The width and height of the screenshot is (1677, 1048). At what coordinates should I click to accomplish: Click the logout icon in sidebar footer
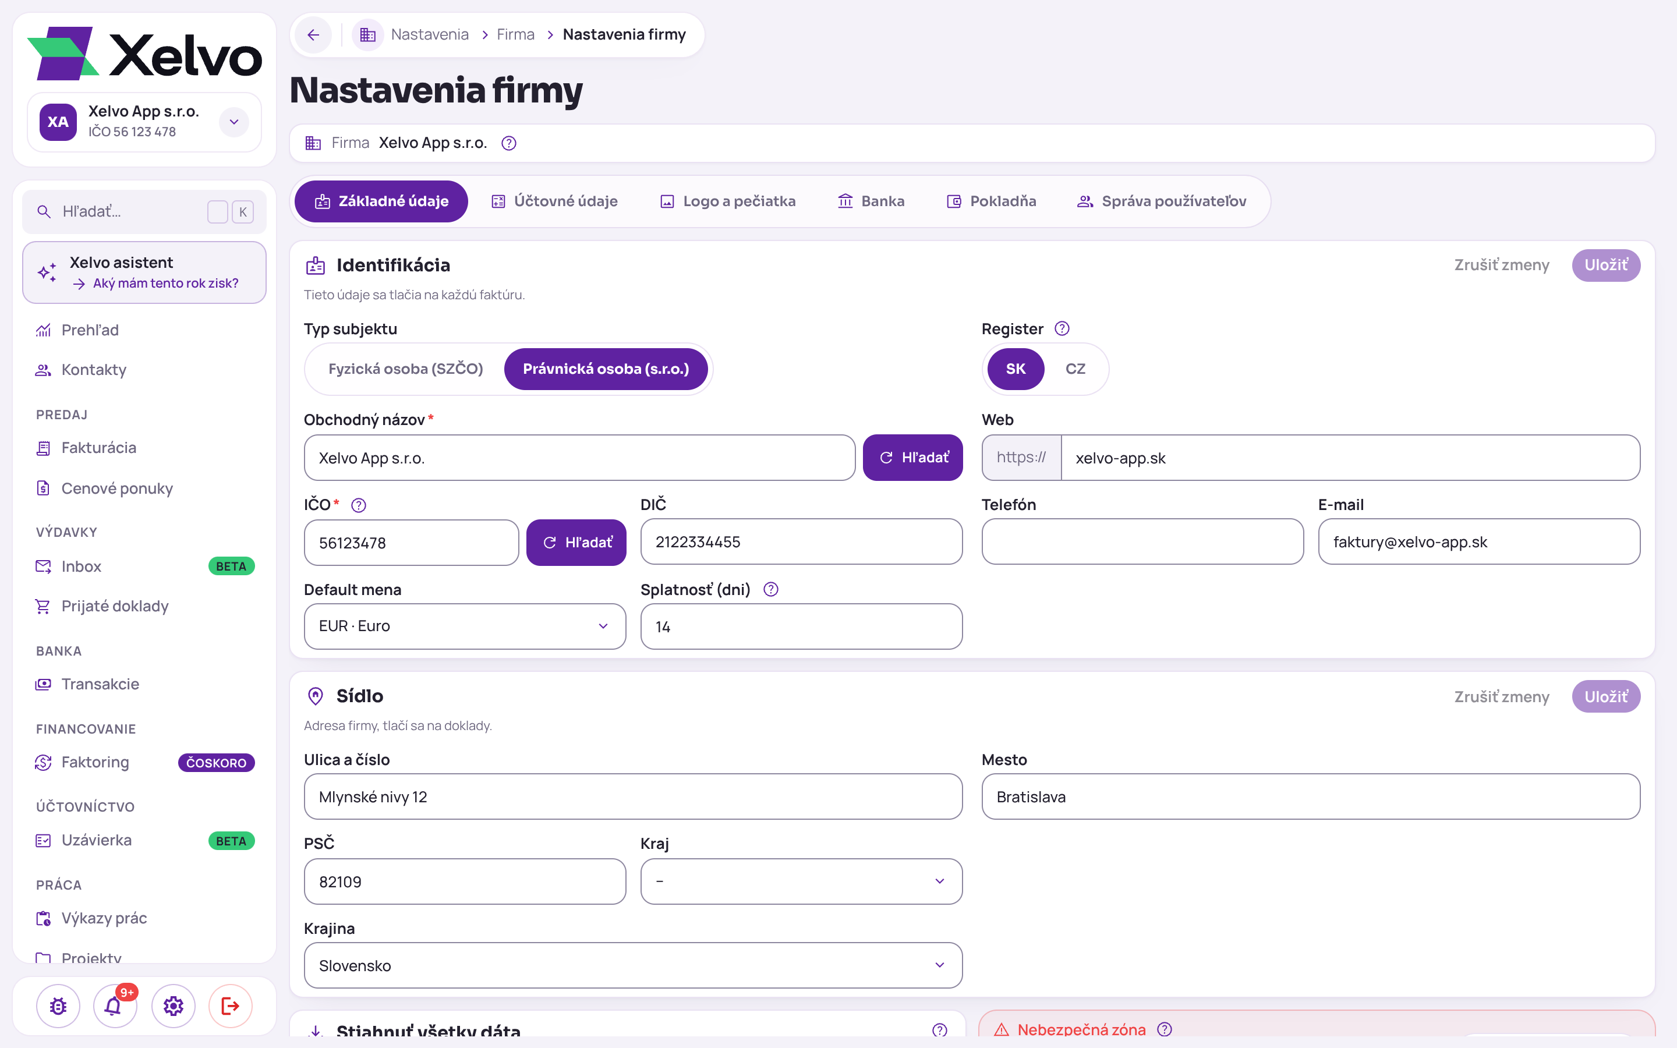click(231, 1005)
